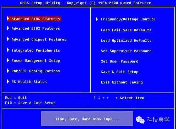The image size is (176, 129).
Task: Click arrow beside Advanced BIOS Features
Action: pos(8,28)
